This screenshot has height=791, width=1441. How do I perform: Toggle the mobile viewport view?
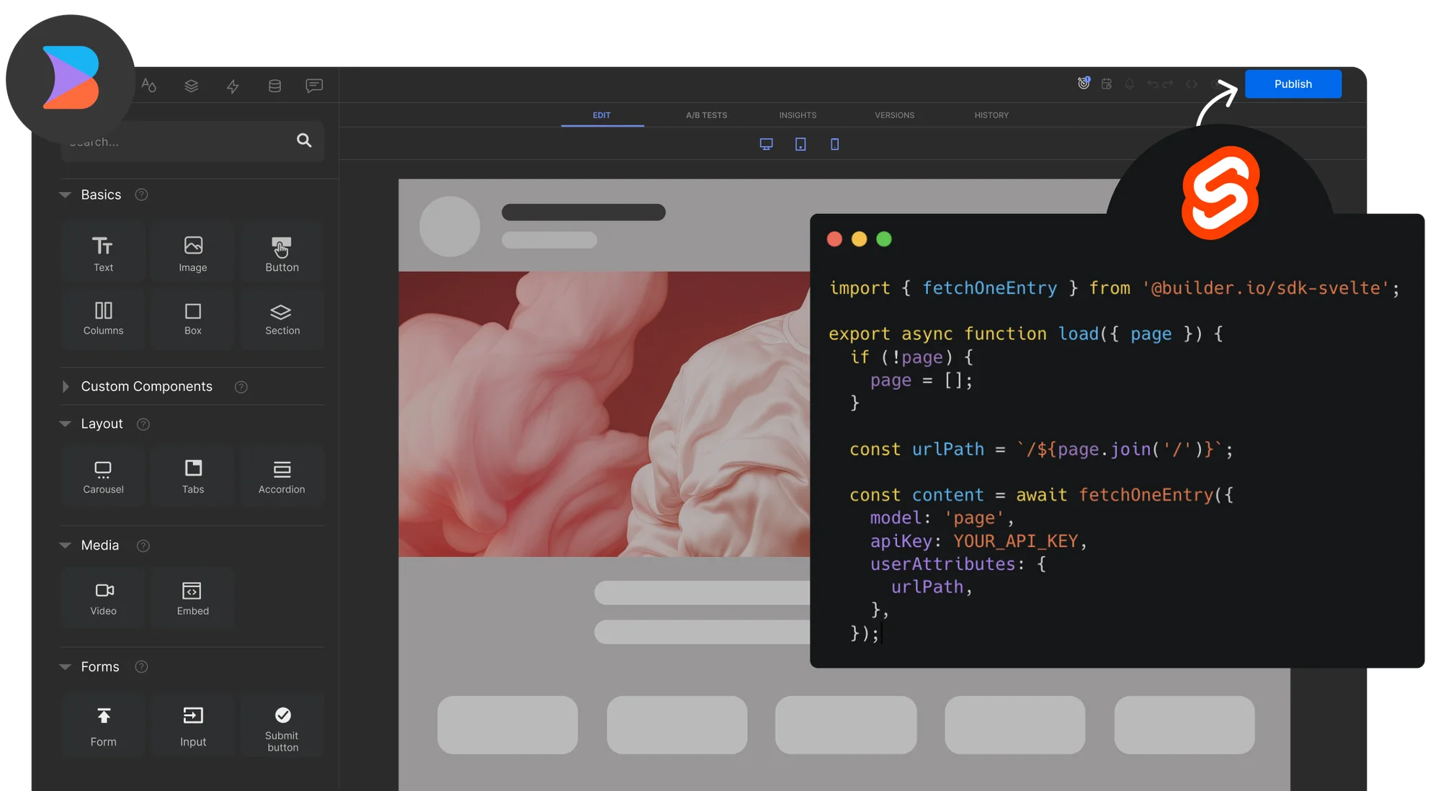834,144
